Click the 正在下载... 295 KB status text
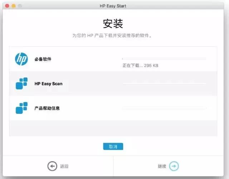The height and width of the screenshot is (179, 229). [140, 66]
